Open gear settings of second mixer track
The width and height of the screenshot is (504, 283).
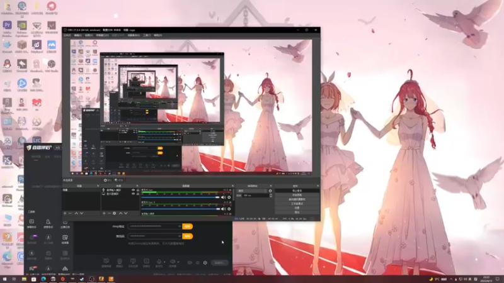(229, 209)
